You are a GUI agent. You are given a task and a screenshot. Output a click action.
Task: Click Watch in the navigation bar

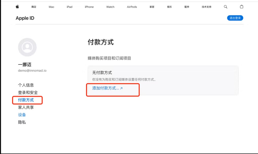pyautogui.click(x=110, y=7)
